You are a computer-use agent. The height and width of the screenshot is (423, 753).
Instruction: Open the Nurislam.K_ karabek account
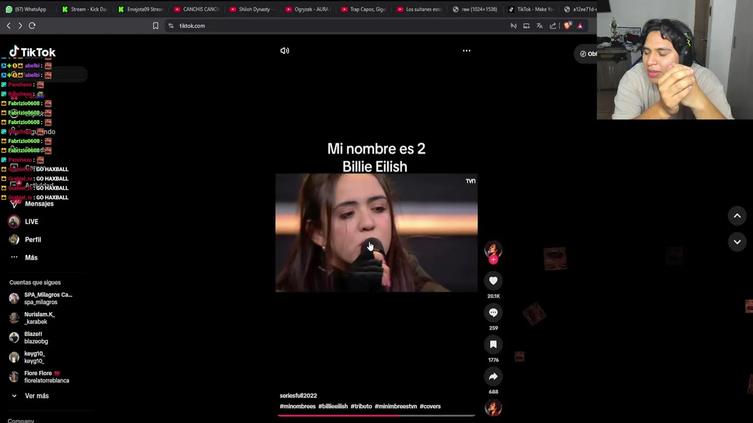click(x=32, y=318)
